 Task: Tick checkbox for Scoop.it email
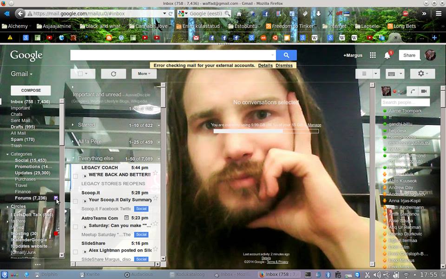[x=75, y=201]
